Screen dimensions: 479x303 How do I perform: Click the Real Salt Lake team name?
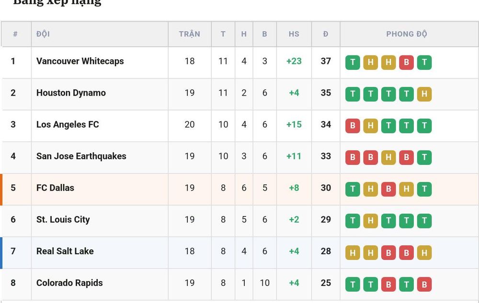coord(65,251)
